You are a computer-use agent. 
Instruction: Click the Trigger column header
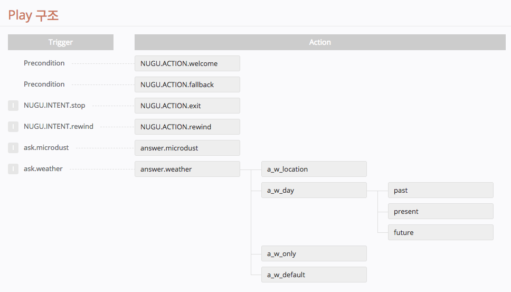pos(61,42)
